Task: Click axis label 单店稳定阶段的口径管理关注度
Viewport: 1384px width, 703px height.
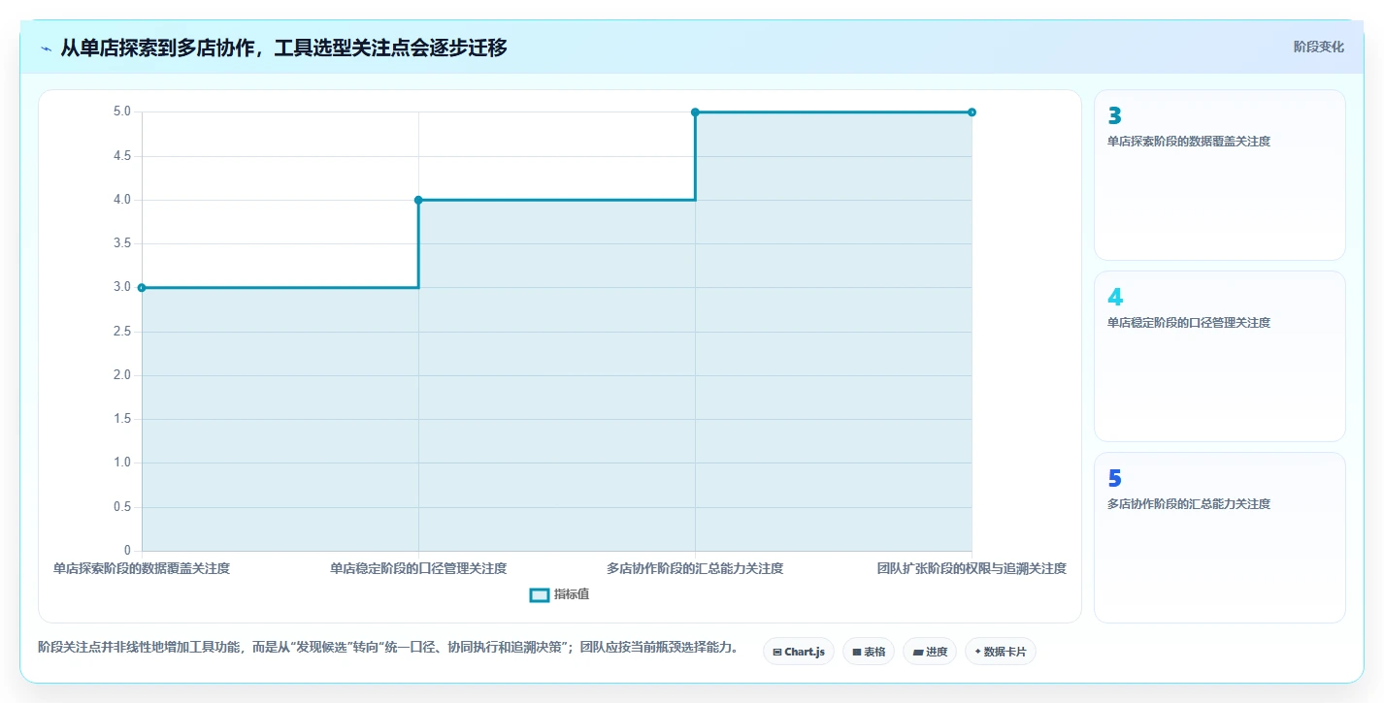Action: pos(418,568)
